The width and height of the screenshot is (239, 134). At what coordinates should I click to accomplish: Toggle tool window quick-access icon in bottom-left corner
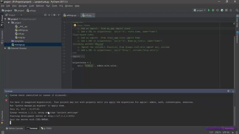pos(3,133)
